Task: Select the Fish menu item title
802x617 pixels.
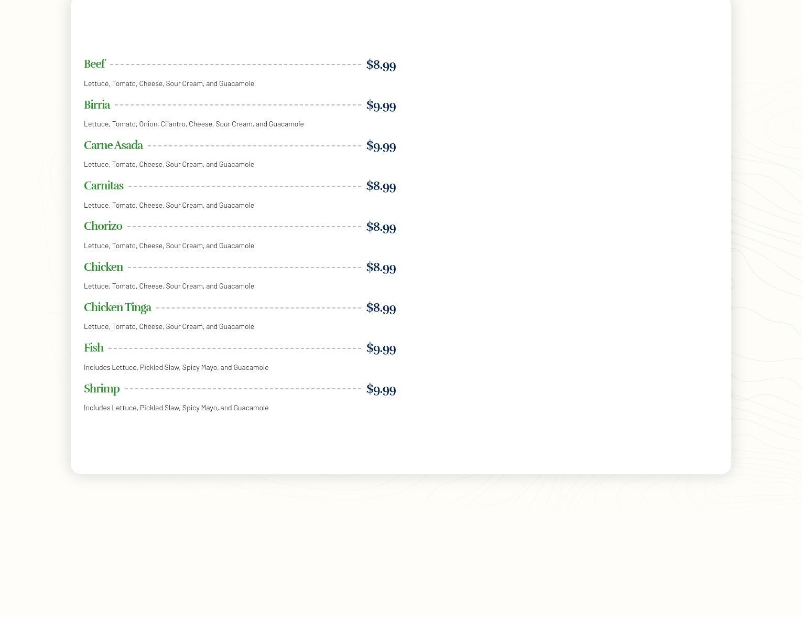Action: coord(94,348)
